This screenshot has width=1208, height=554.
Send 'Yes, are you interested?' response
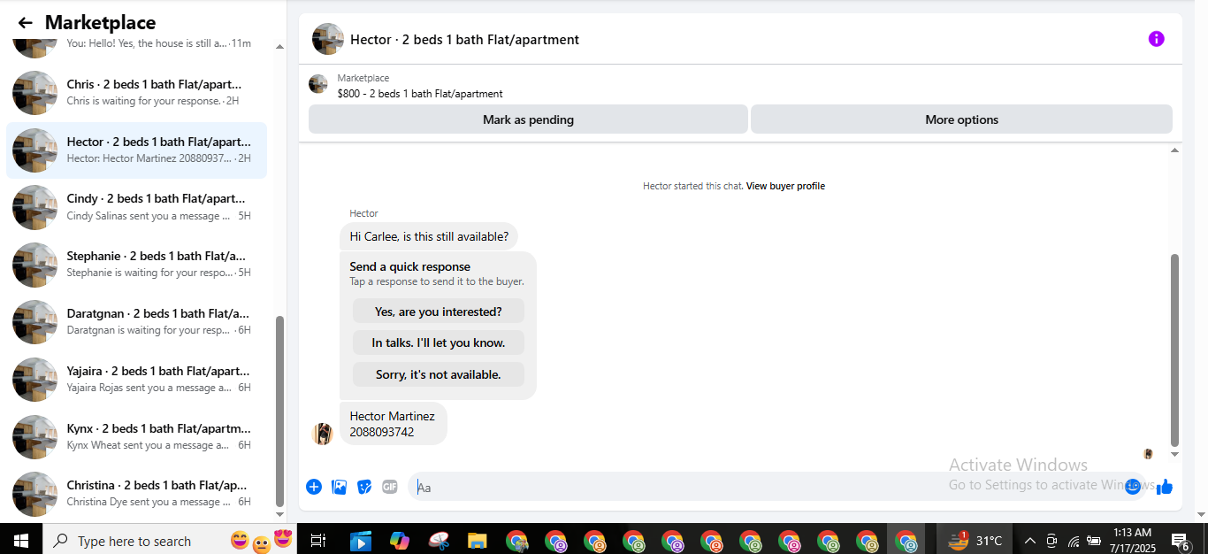439,311
